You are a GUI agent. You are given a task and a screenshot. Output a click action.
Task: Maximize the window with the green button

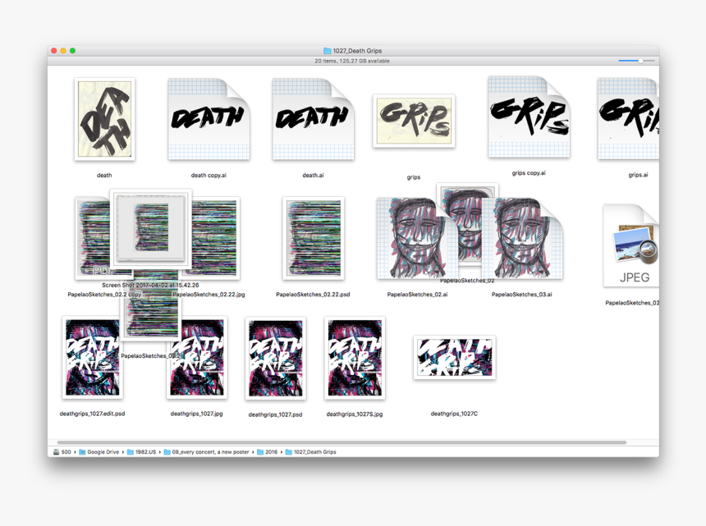72,51
